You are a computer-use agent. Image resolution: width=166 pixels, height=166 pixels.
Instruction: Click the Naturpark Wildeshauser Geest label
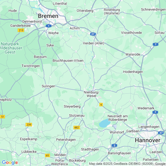click(x=11, y=48)
